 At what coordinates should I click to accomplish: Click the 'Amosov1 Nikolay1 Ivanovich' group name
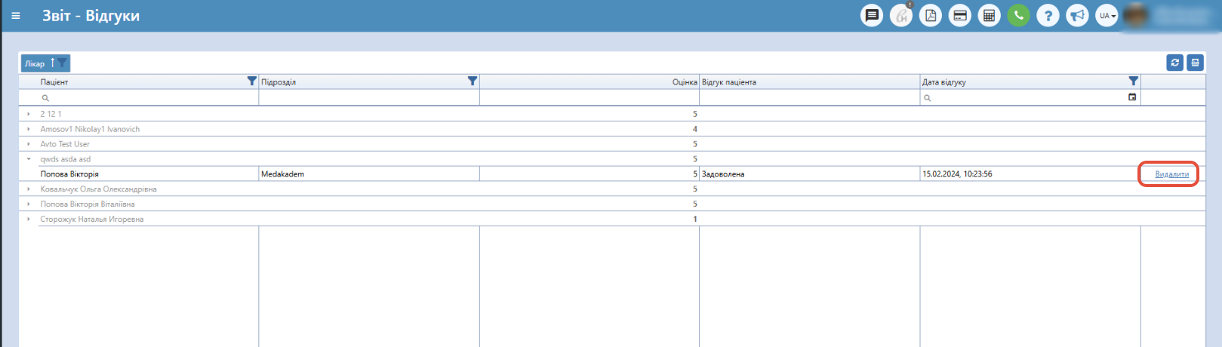tap(90, 129)
